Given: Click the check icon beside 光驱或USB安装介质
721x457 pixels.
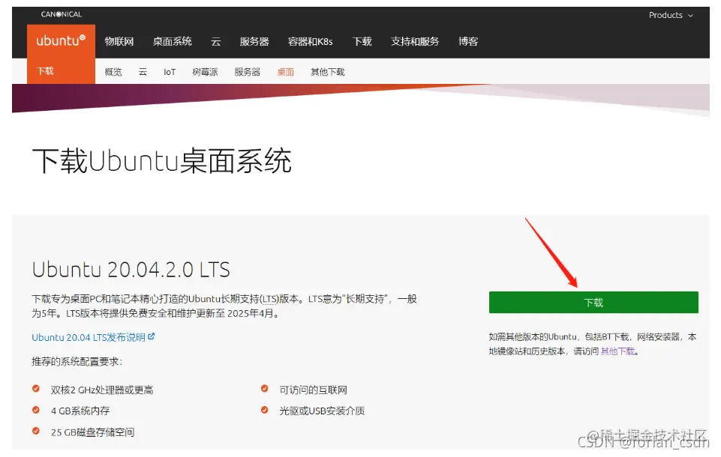Looking at the screenshot, I should pyautogui.click(x=264, y=410).
